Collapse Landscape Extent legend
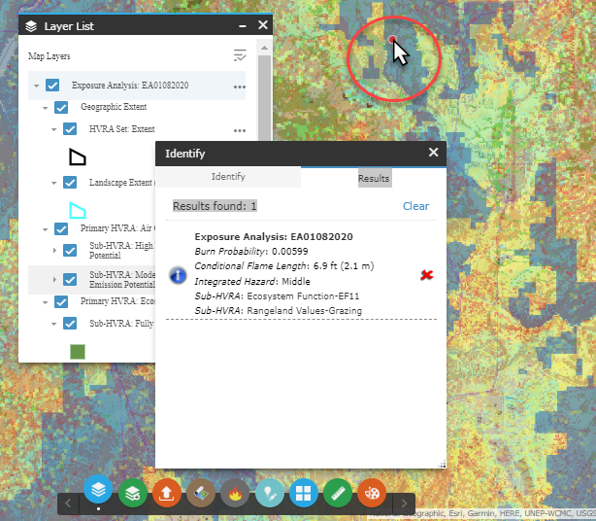The width and height of the screenshot is (596, 521). click(54, 183)
